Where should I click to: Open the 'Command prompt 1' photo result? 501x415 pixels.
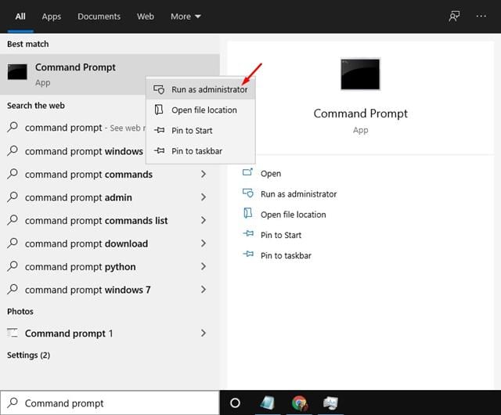(110, 334)
